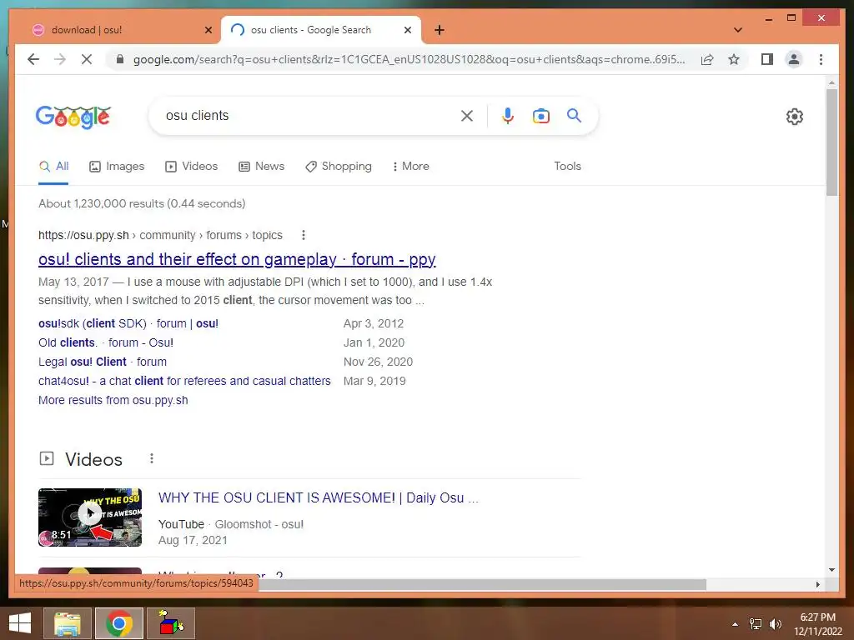Open the tab search chevron
This screenshot has height=640, width=854.
[738, 30]
